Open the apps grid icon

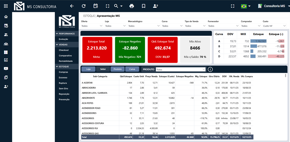coord(6,6)
